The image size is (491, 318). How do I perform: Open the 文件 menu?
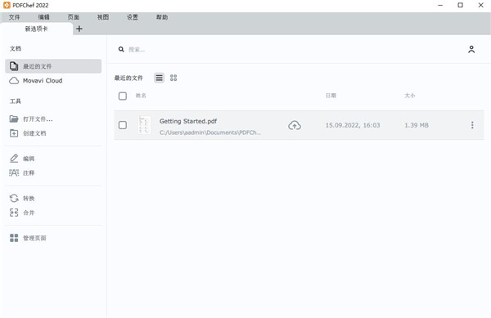pyautogui.click(x=14, y=17)
